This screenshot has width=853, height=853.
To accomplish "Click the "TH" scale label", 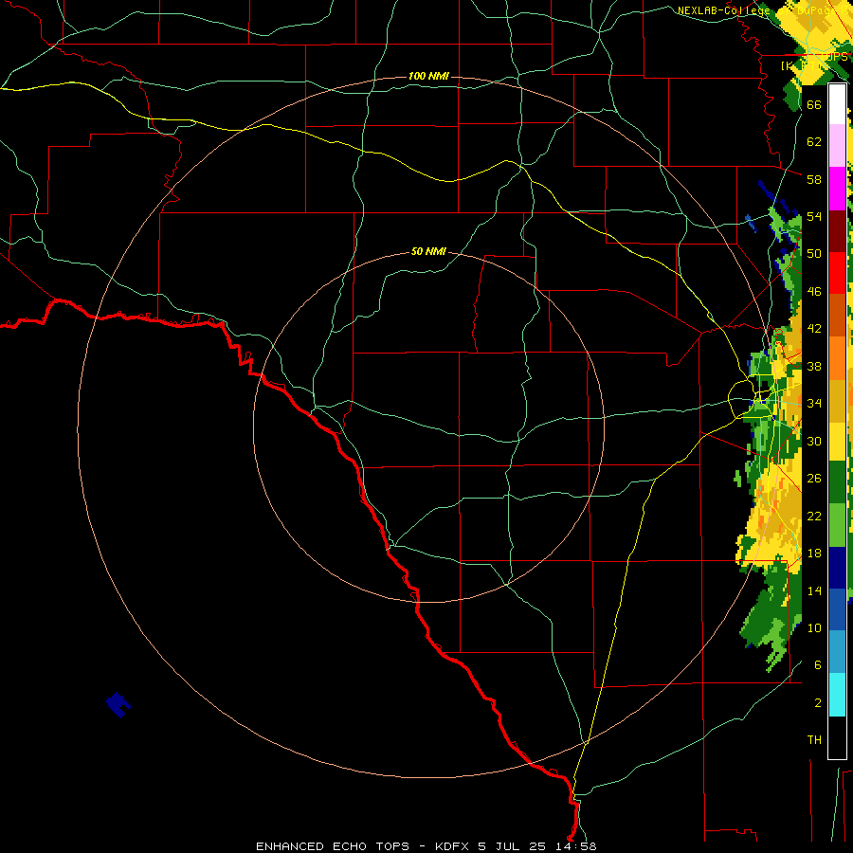I will 814,740.
